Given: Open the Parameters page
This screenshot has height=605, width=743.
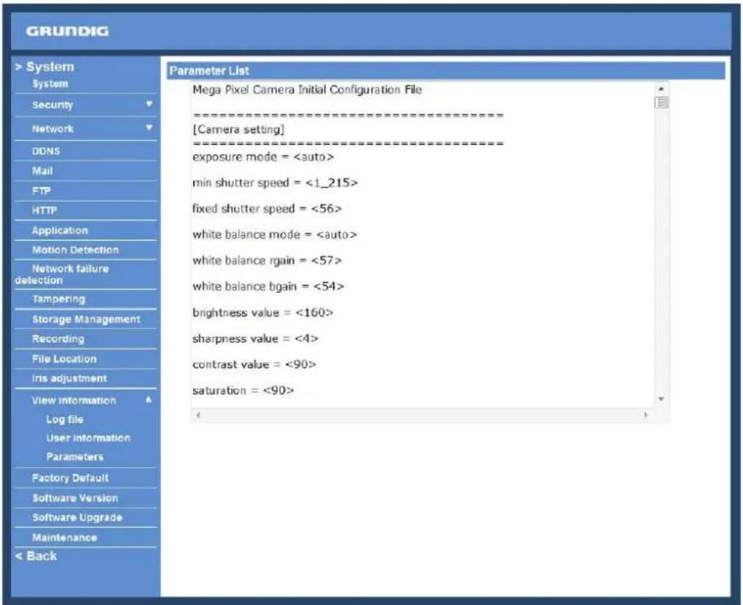Looking at the screenshot, I should pos(75,457).
